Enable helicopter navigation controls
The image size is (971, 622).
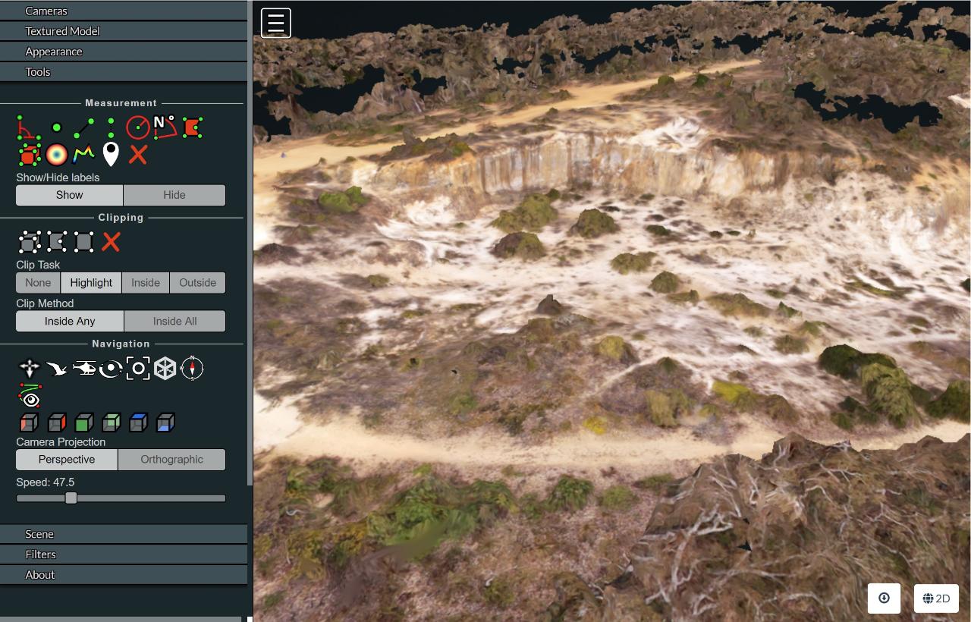pyautogui.click(x=85, y=369)
